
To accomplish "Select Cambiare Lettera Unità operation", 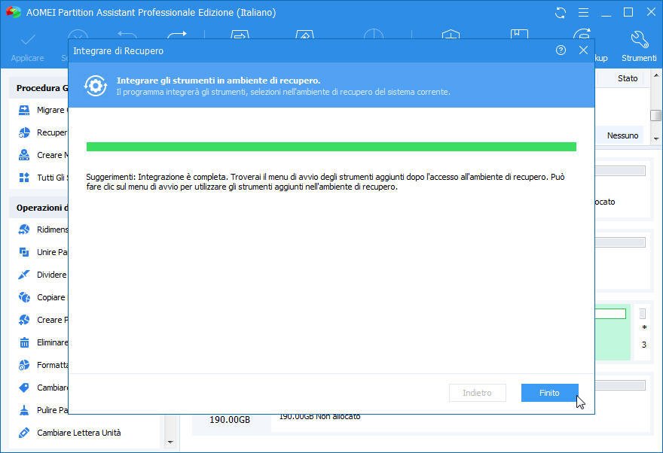I will (78, 433).
